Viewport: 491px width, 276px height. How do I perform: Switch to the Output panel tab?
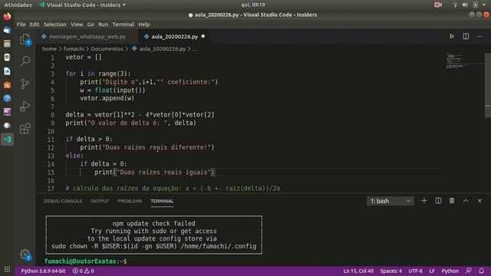[100, 201]
